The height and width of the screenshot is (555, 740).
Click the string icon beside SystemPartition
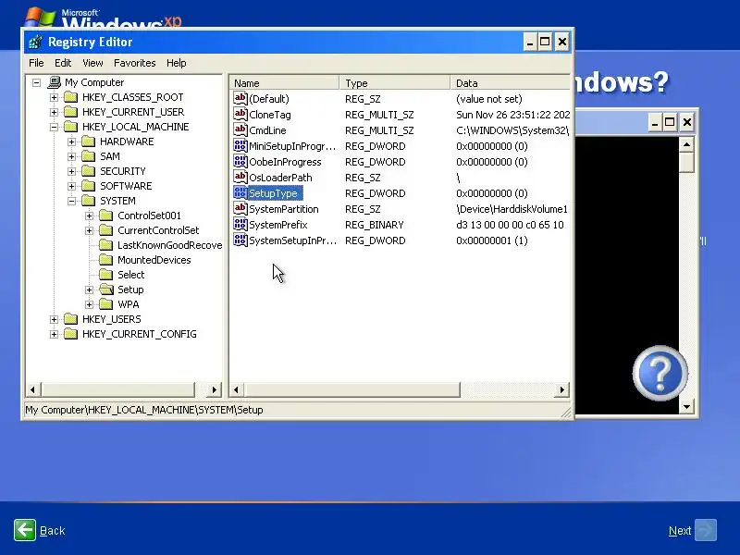240,209
